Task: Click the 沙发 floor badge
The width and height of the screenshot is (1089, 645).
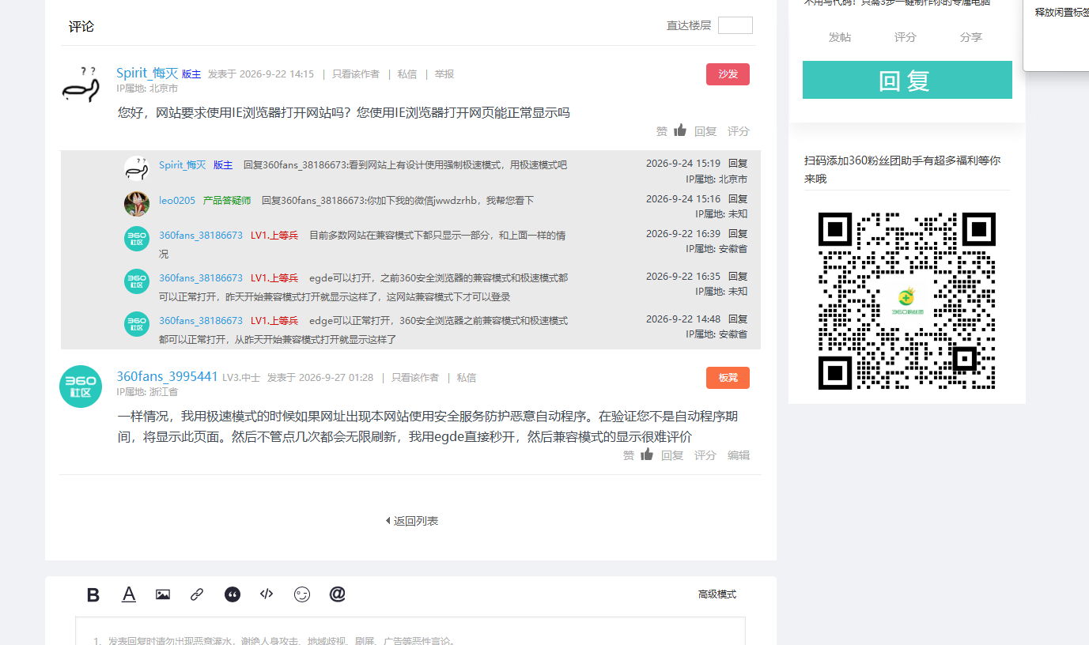Action: pyautogui.click(x=728, y=74)
